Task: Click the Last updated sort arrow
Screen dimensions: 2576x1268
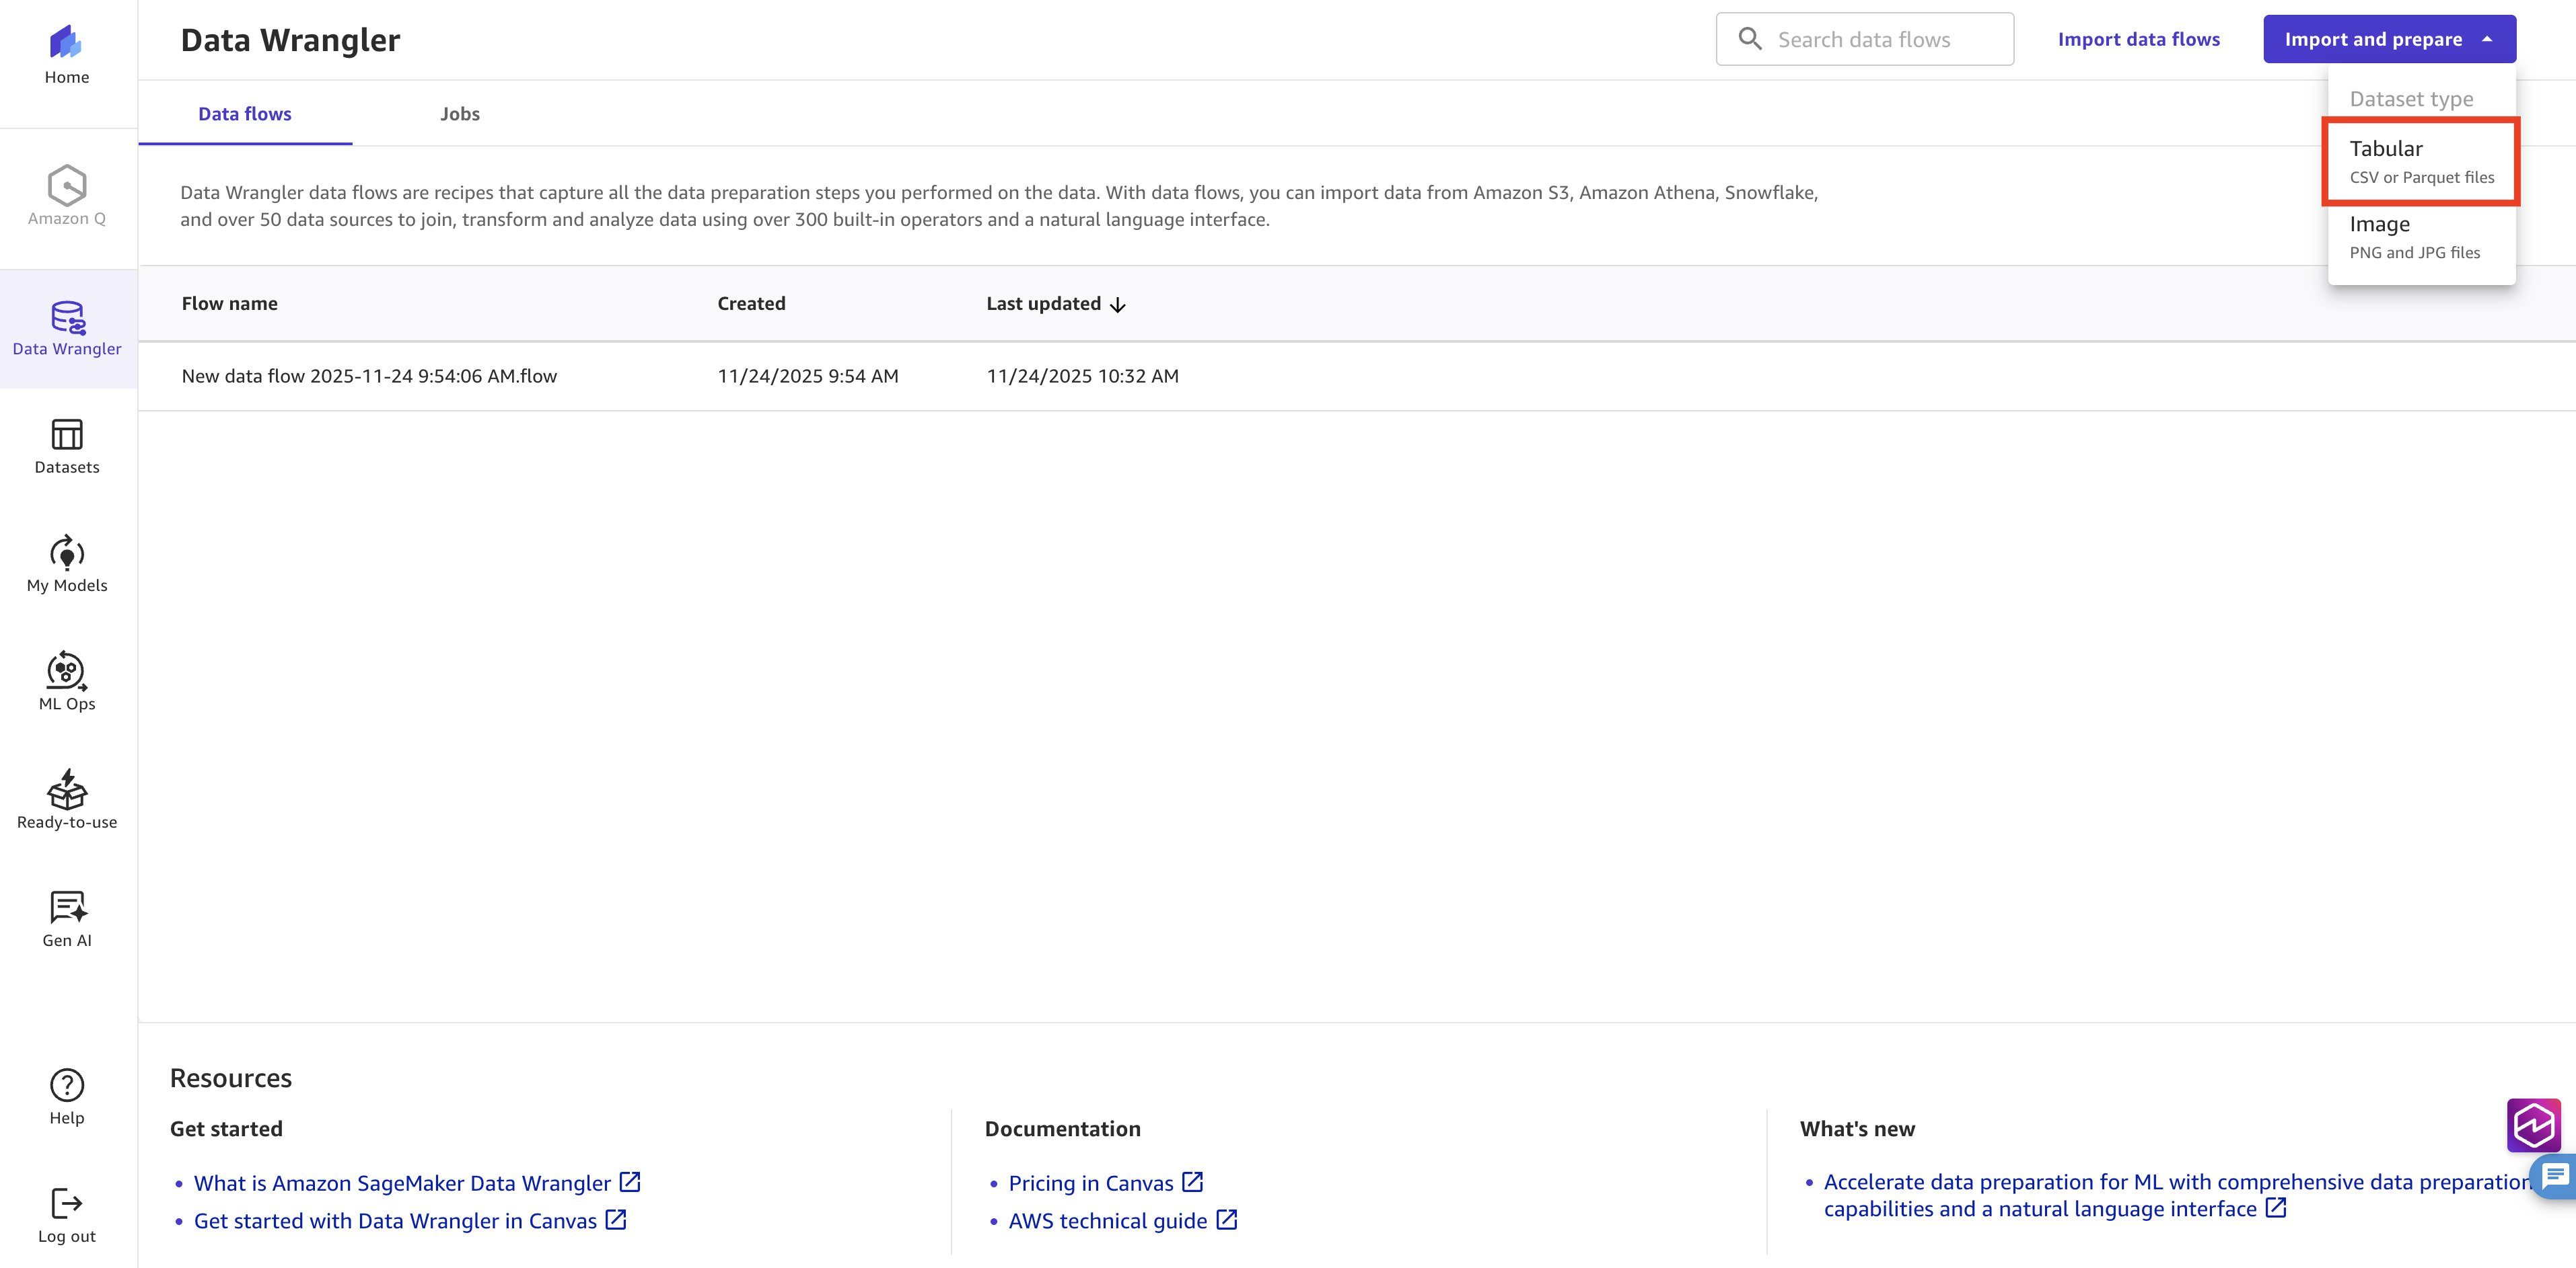Action: pyautogui.click(x=1118, y=305)
